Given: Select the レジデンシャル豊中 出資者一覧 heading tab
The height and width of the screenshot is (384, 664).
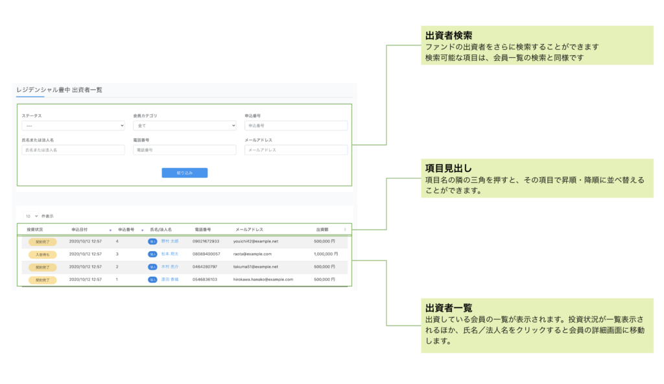Looking at the screenshot, I should point(59,90).
